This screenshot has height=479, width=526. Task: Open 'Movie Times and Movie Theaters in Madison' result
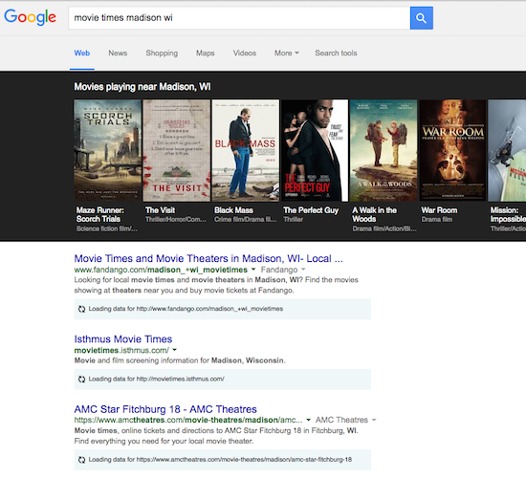pyautogui.click(x=208, y=258)
